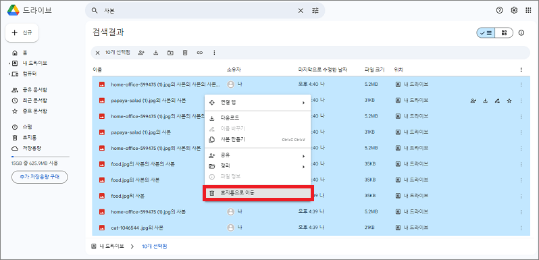
Task: Click 10개 선택됨 in the bottom breadcrumb
Action: pyautogui.click(x=155, y=246)
